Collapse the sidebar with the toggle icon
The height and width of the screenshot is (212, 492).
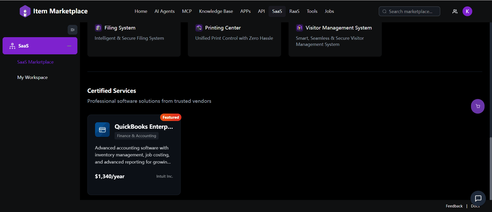click(x=73, y=30)
